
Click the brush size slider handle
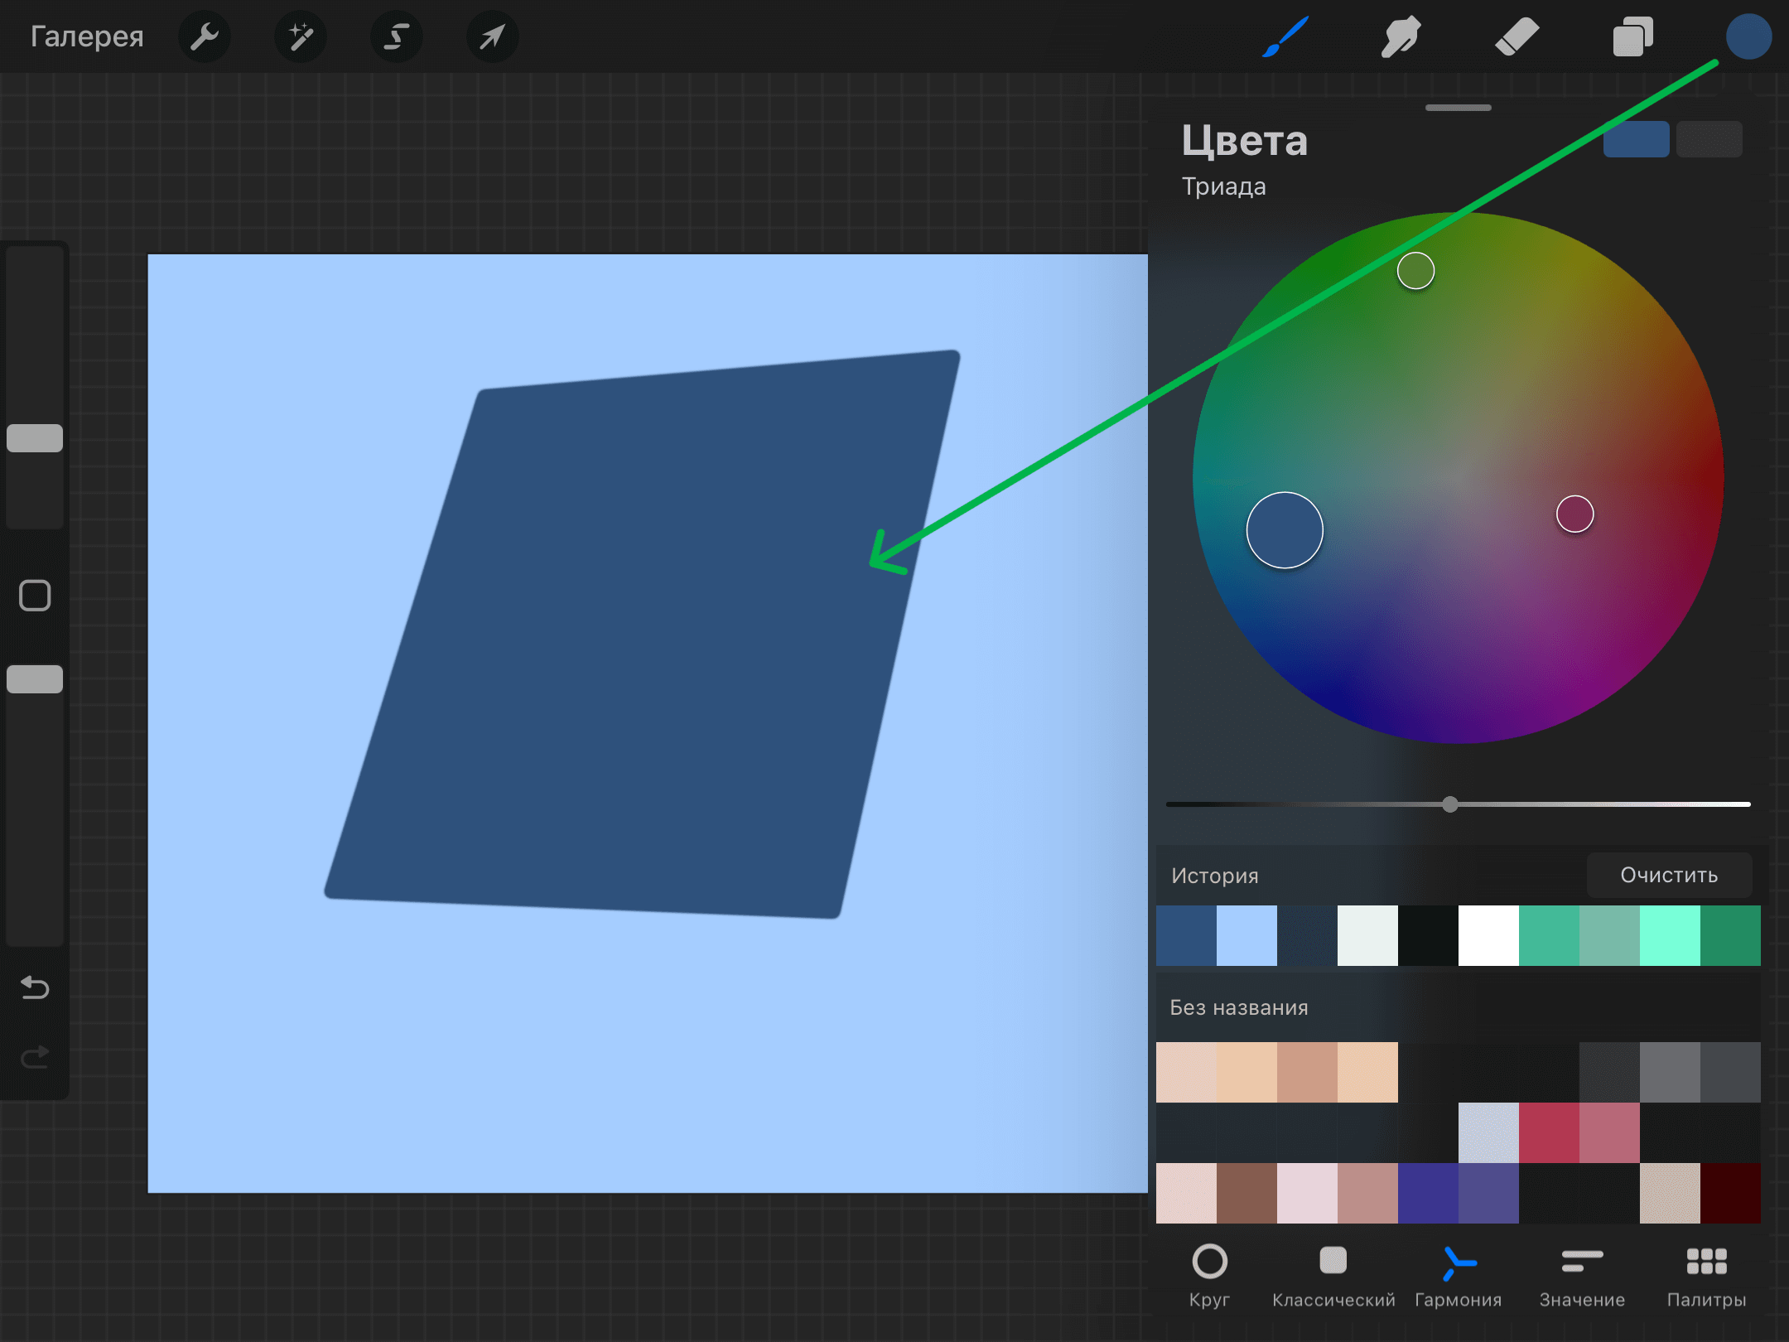pos(35,438)
